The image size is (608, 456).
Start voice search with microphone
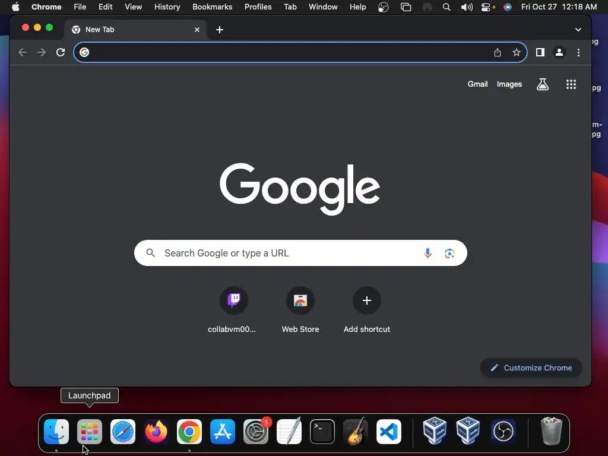[x=427, y=253]
